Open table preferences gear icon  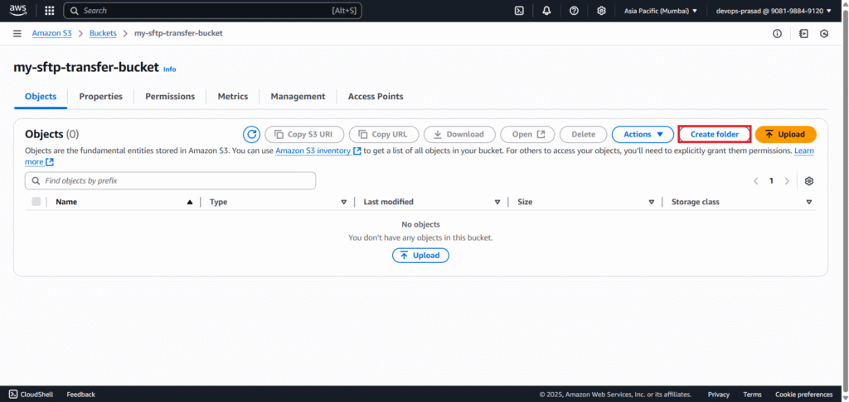coord(809,181)
